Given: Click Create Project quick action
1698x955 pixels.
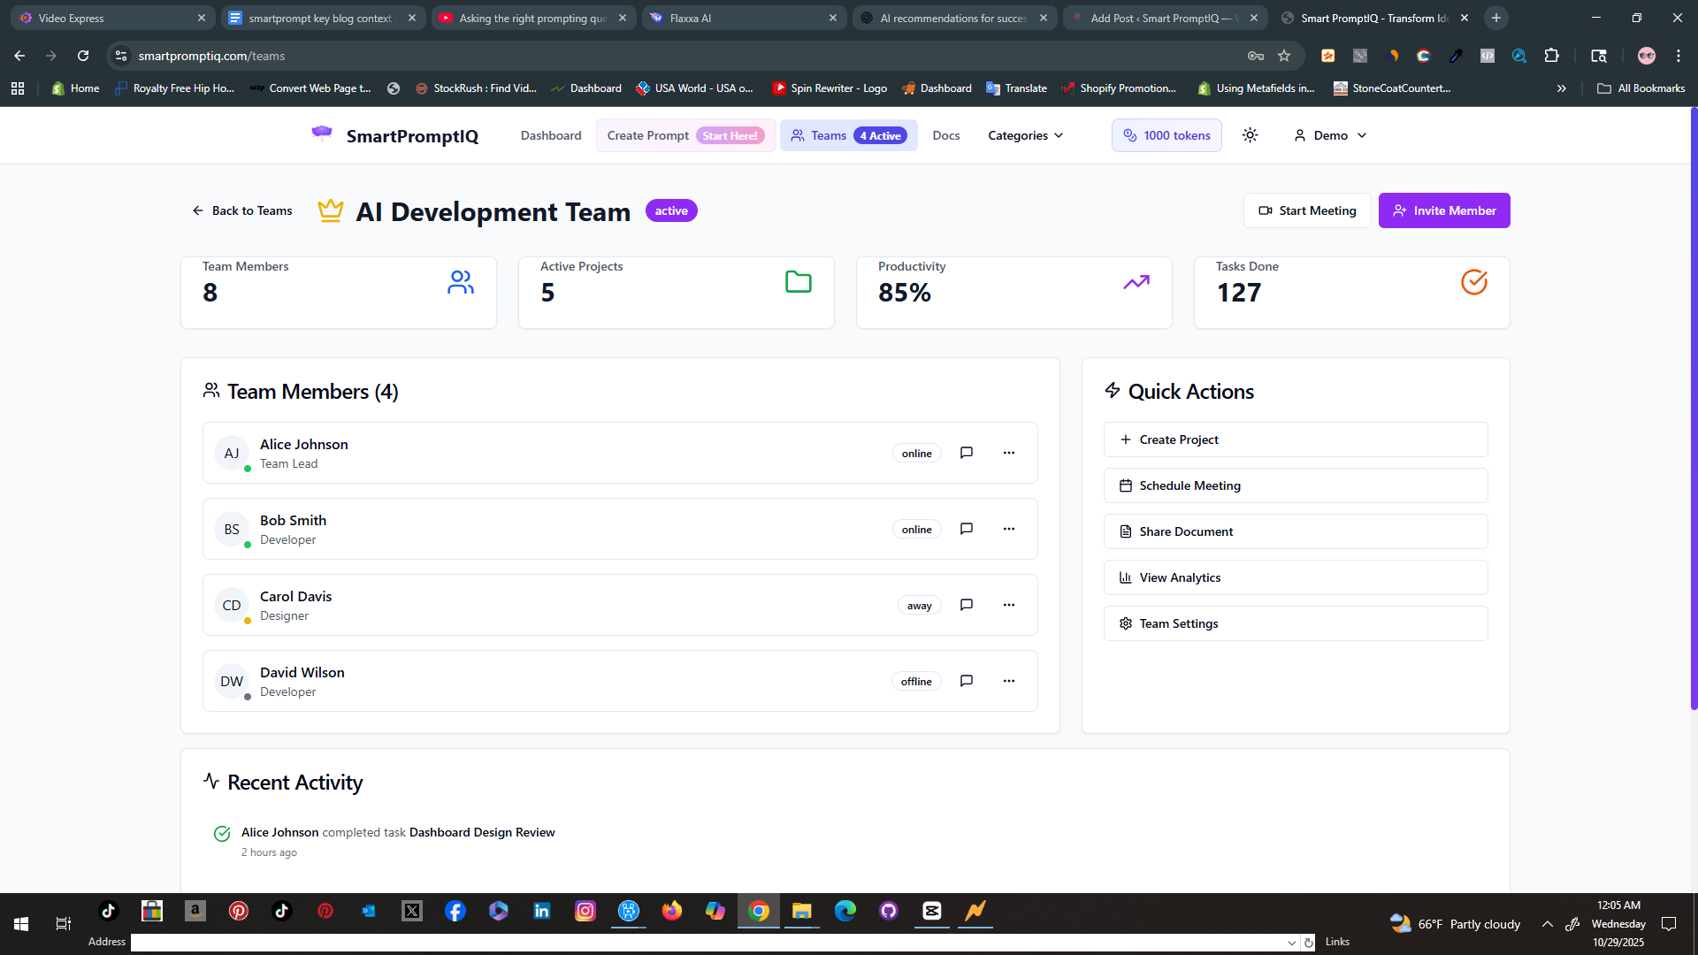Looking at the screenshot, I should click(1296, 439).
